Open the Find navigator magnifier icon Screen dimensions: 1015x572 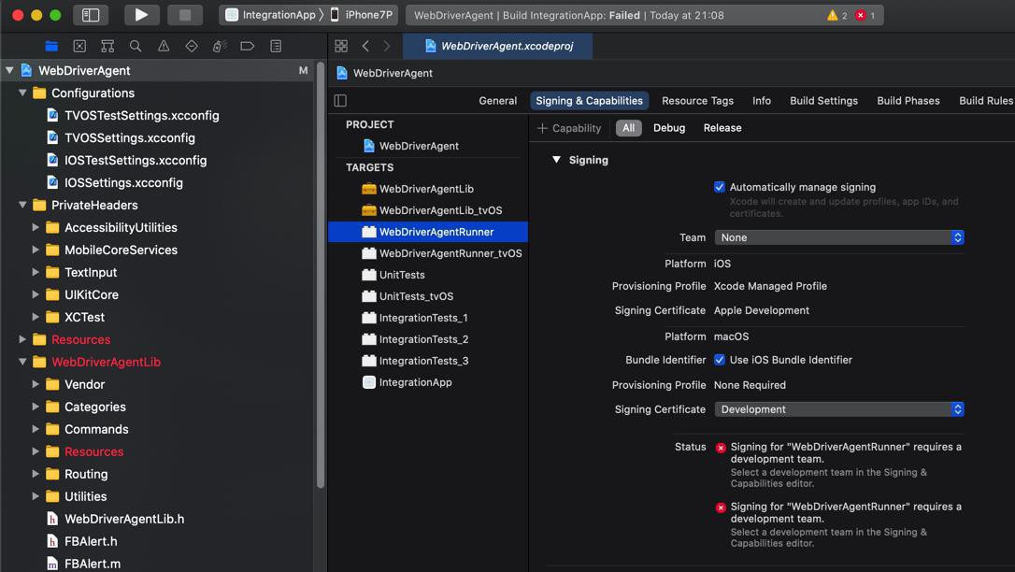[136, 46]
